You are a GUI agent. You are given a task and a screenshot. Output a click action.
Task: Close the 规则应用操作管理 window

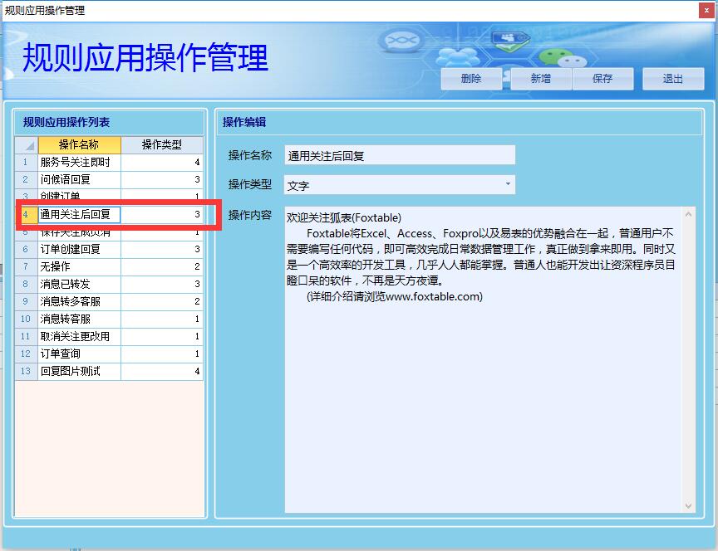[706, 10]
